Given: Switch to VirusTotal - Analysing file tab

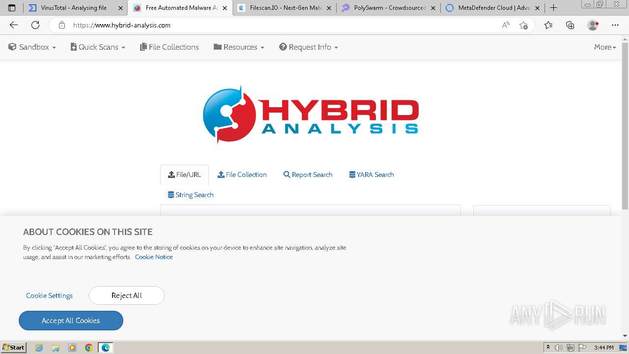Looking at the screenshot, I should tap(75, 8).
